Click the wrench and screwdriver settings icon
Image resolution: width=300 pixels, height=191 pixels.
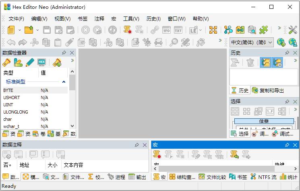293,30
